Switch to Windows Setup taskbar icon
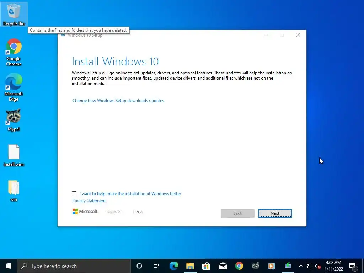The image size is (364, 273). (288, 266)
